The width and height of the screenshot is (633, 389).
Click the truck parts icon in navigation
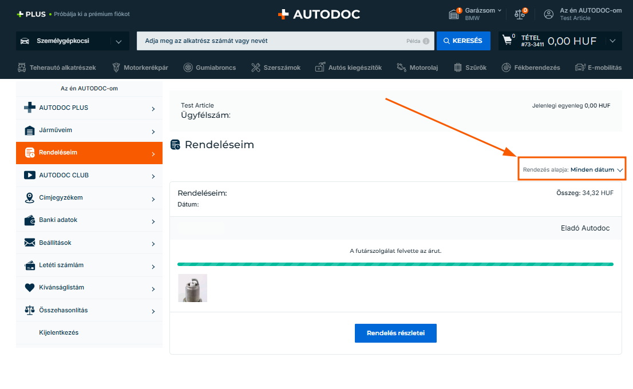[x=21, y=68]
